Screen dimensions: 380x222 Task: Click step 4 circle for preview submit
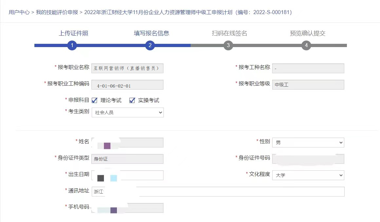(306, 45)
